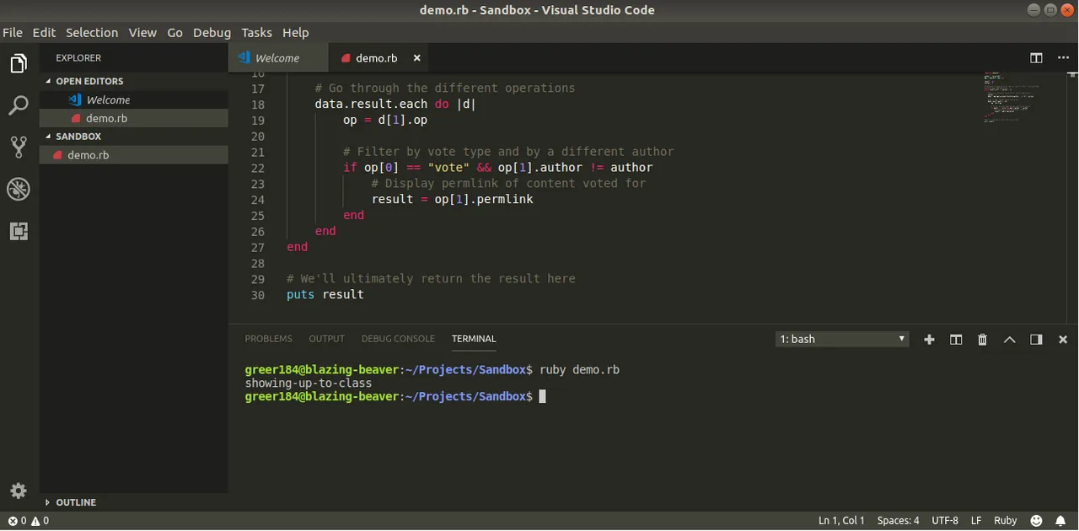The width and height of the screenshot is (1079, 531).
Task: Click the Explorer sidebar title
Action: (x=78, y=58)
